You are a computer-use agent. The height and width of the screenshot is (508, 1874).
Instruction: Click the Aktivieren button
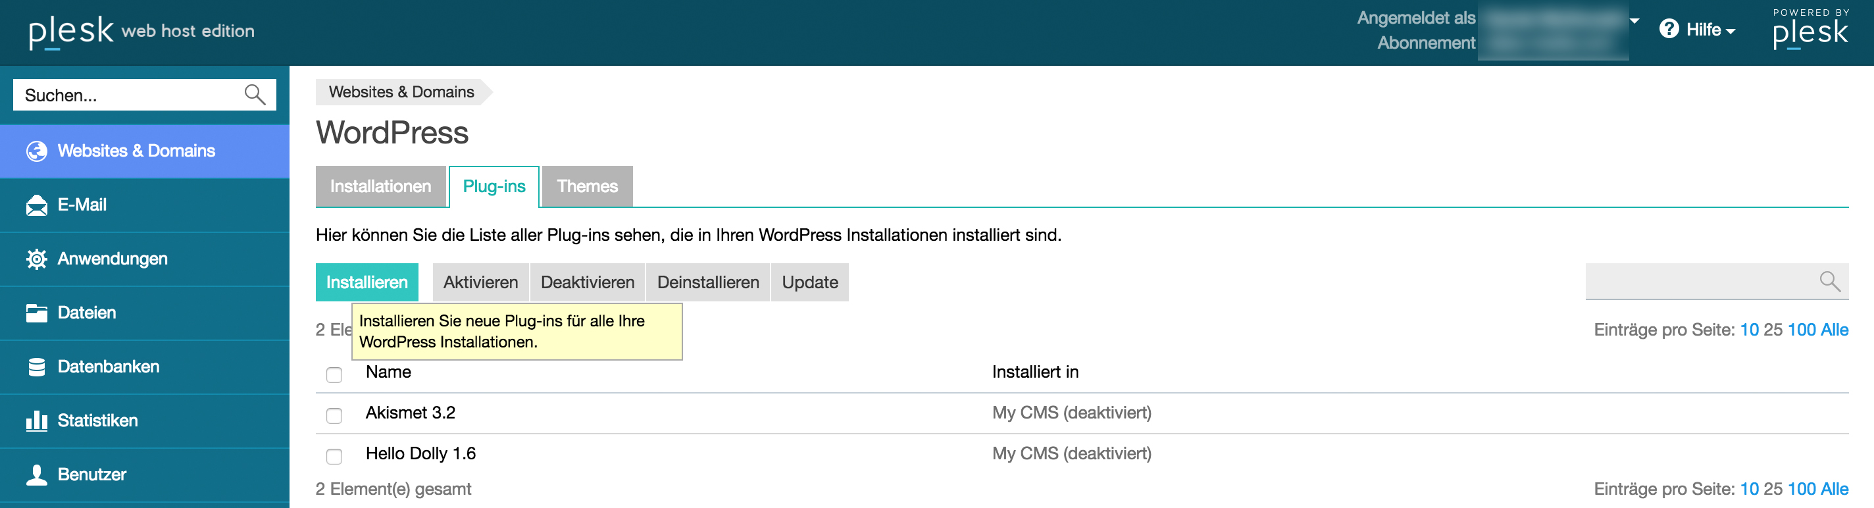(x=481, y=282)
